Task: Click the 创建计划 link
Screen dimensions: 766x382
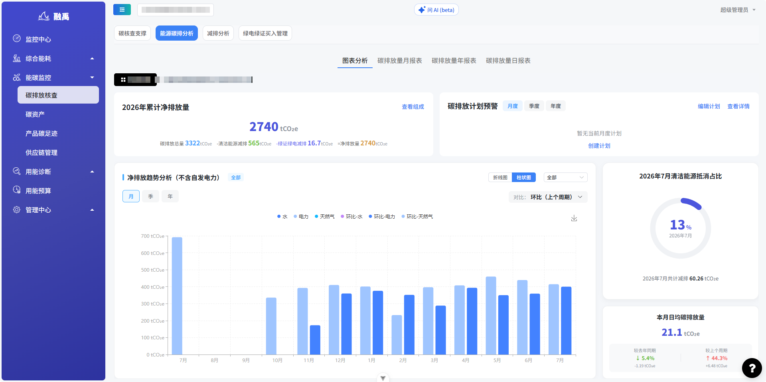Action: [599, 146]
